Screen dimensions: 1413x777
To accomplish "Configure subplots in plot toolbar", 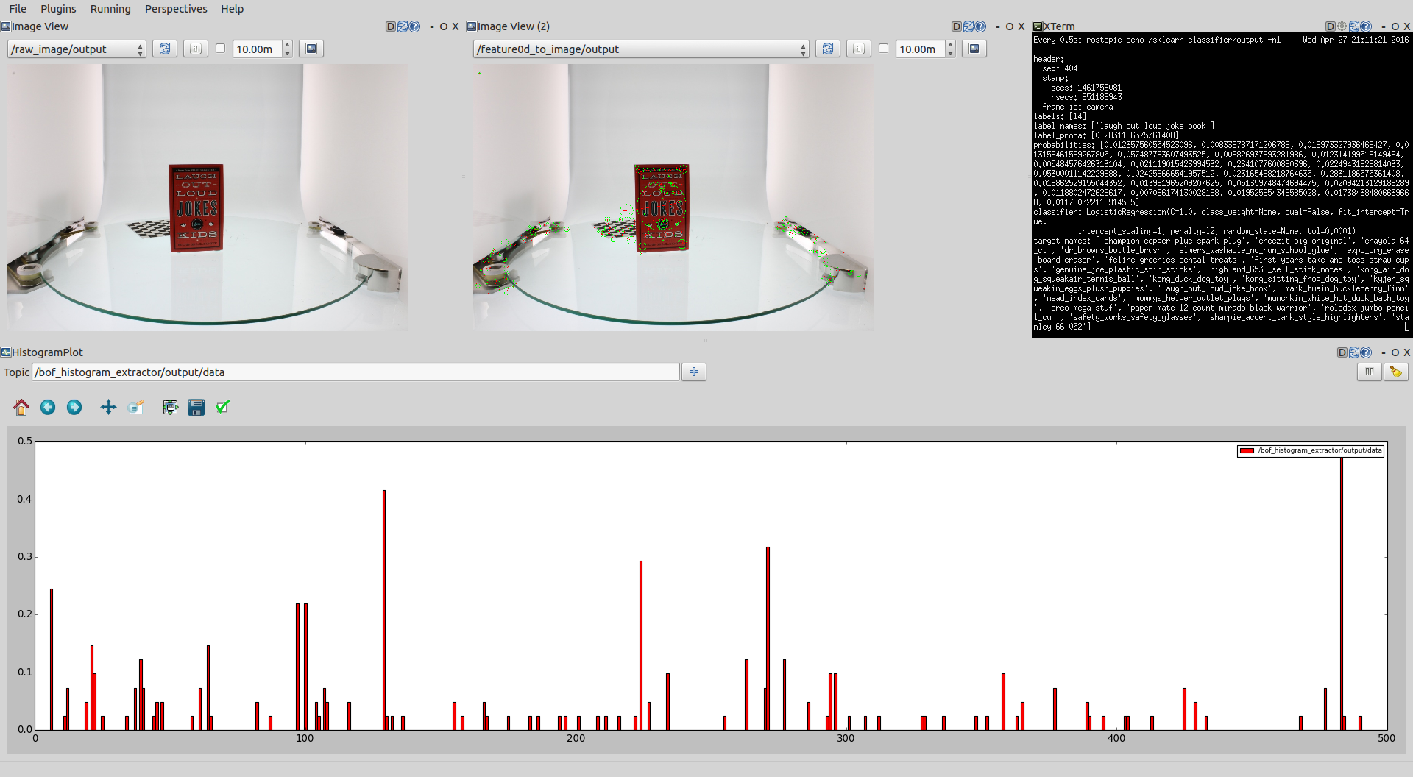I will [170, 407].
